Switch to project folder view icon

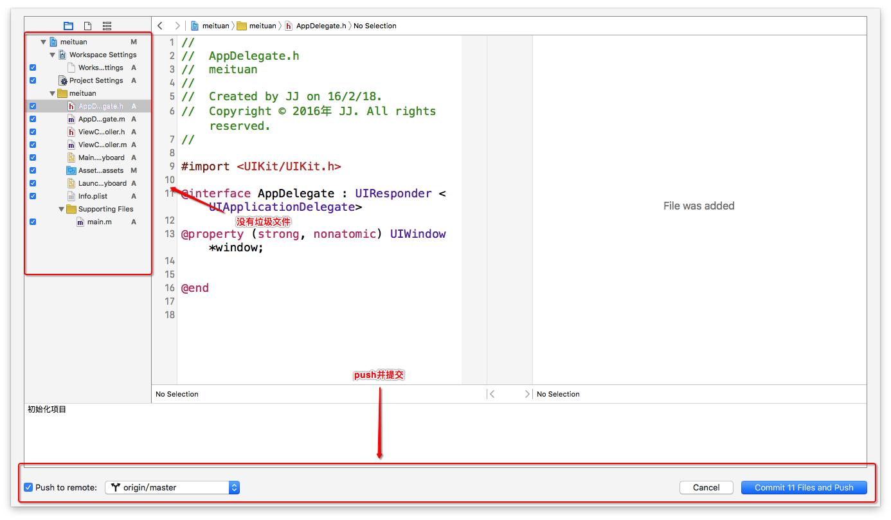click(69, 26)
